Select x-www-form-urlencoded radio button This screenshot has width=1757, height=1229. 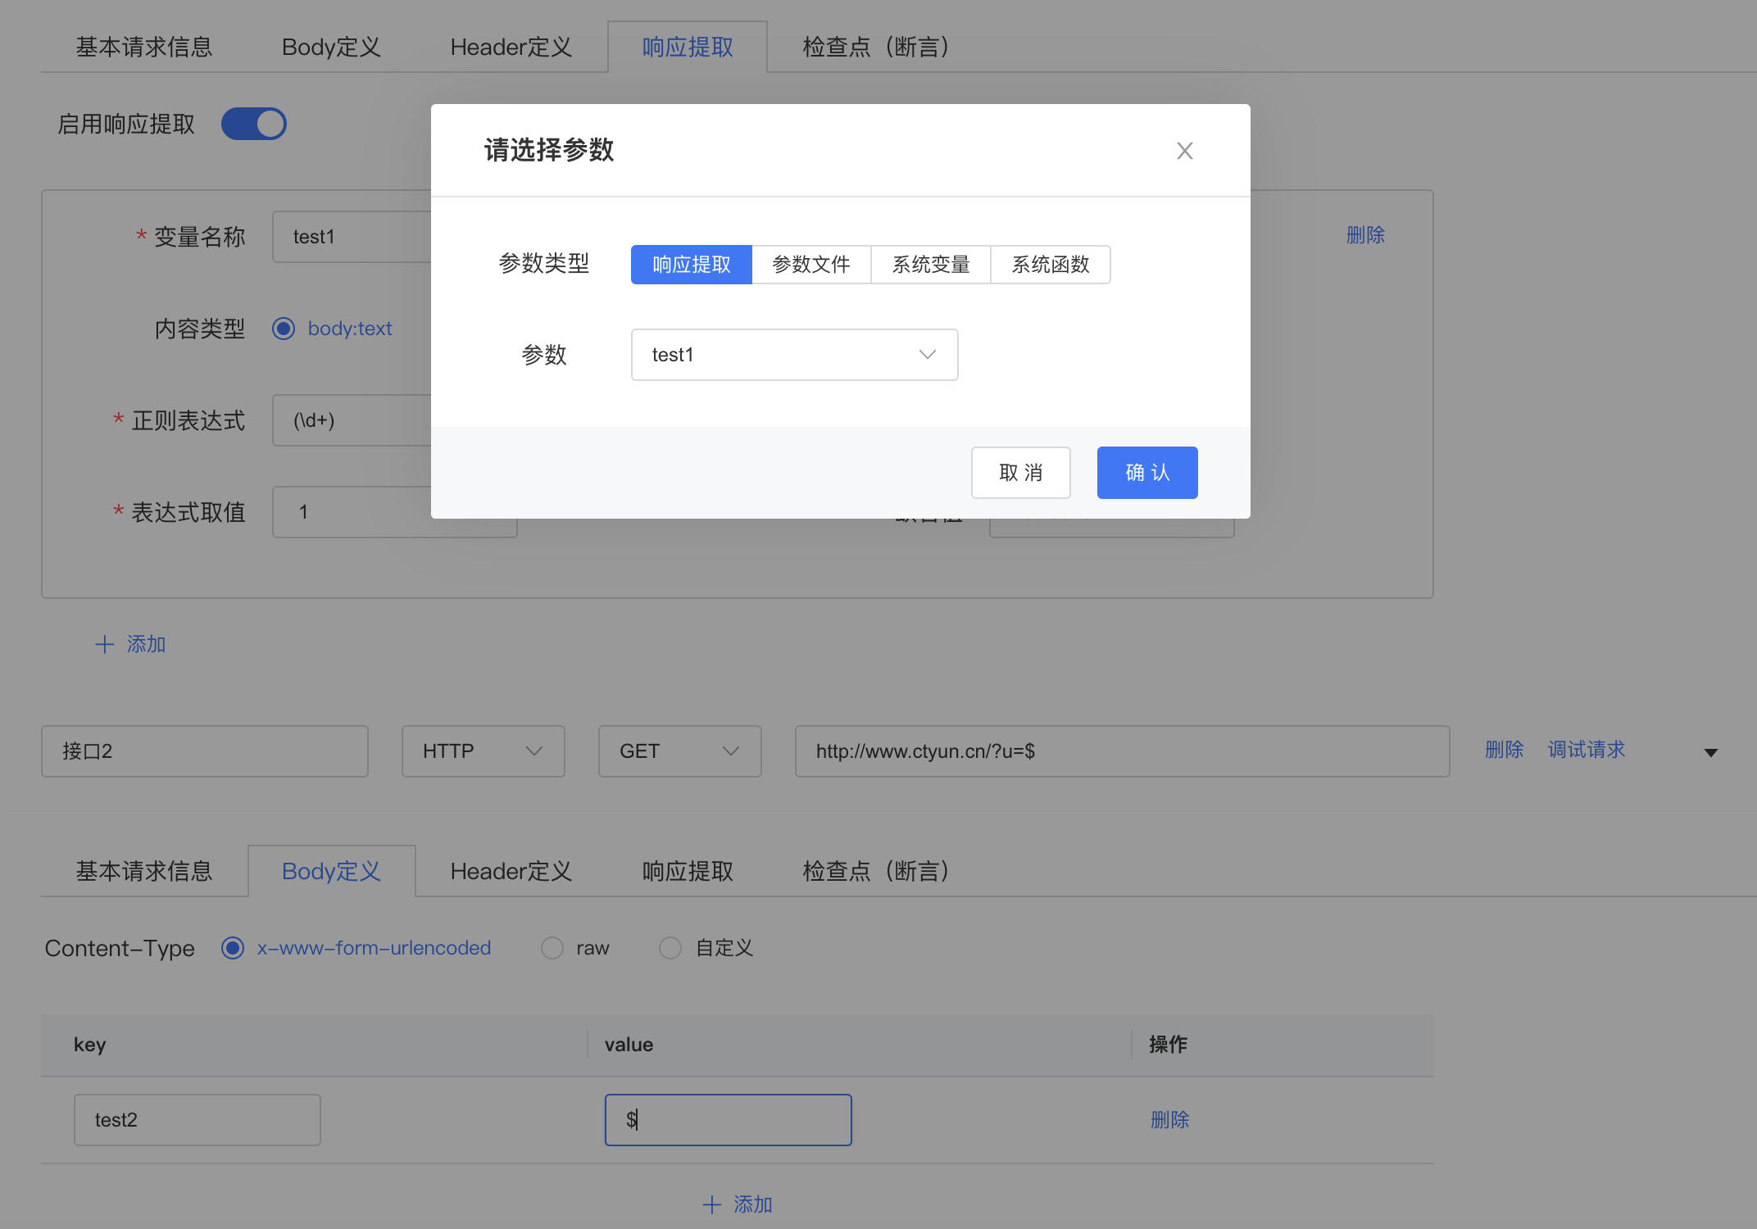point(233,948)
